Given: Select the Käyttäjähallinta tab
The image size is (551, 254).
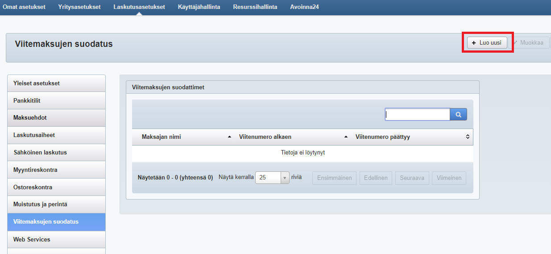Looking at the screenshot, I should 199,7.
